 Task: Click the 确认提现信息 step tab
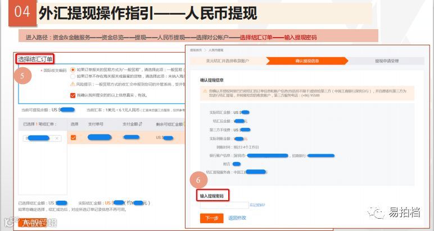point(307,61)
